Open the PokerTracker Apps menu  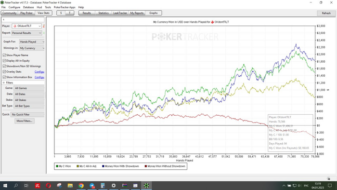coord(65,7)
